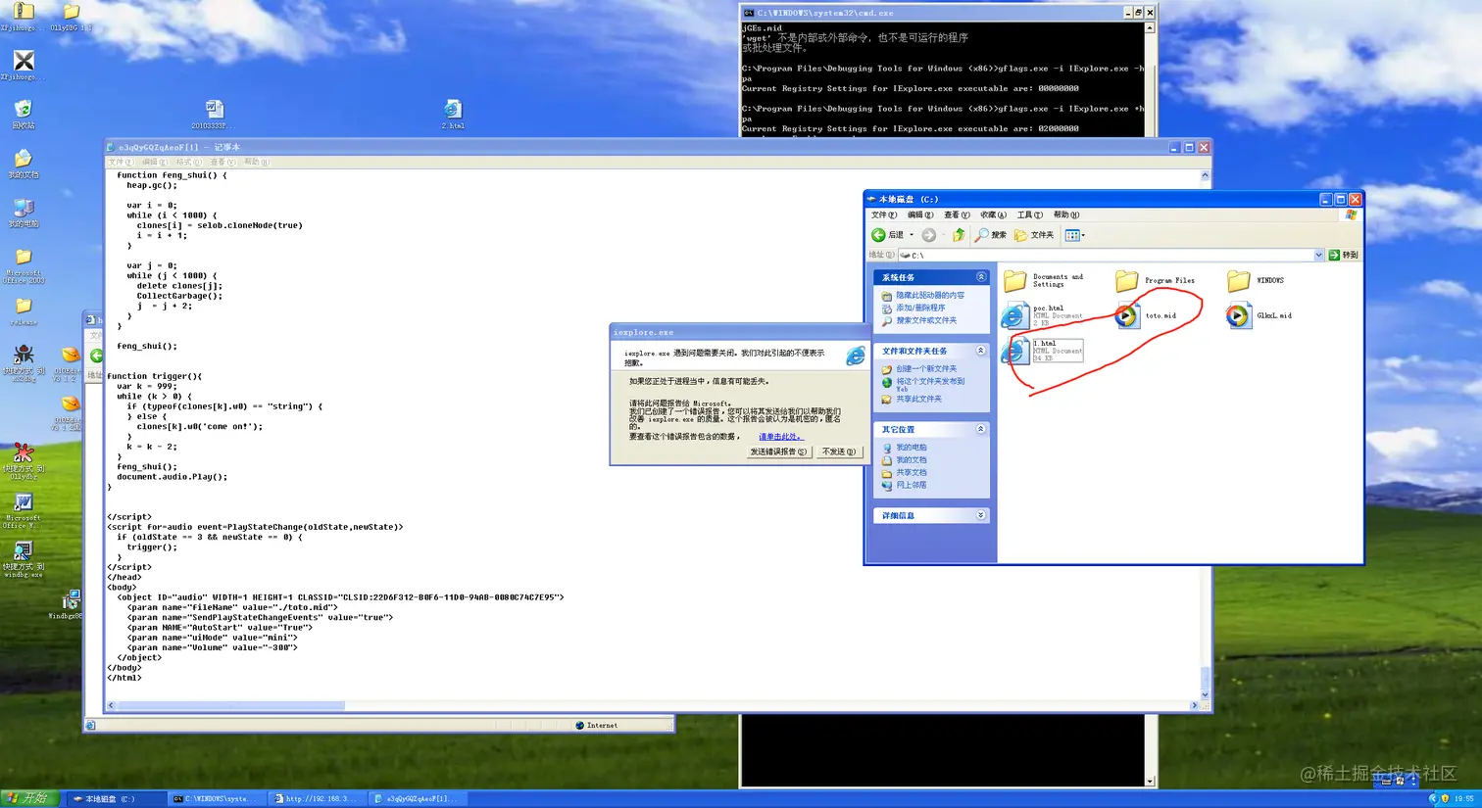Click Notepad vertical scrollbar up arrow

point(1205,175)
